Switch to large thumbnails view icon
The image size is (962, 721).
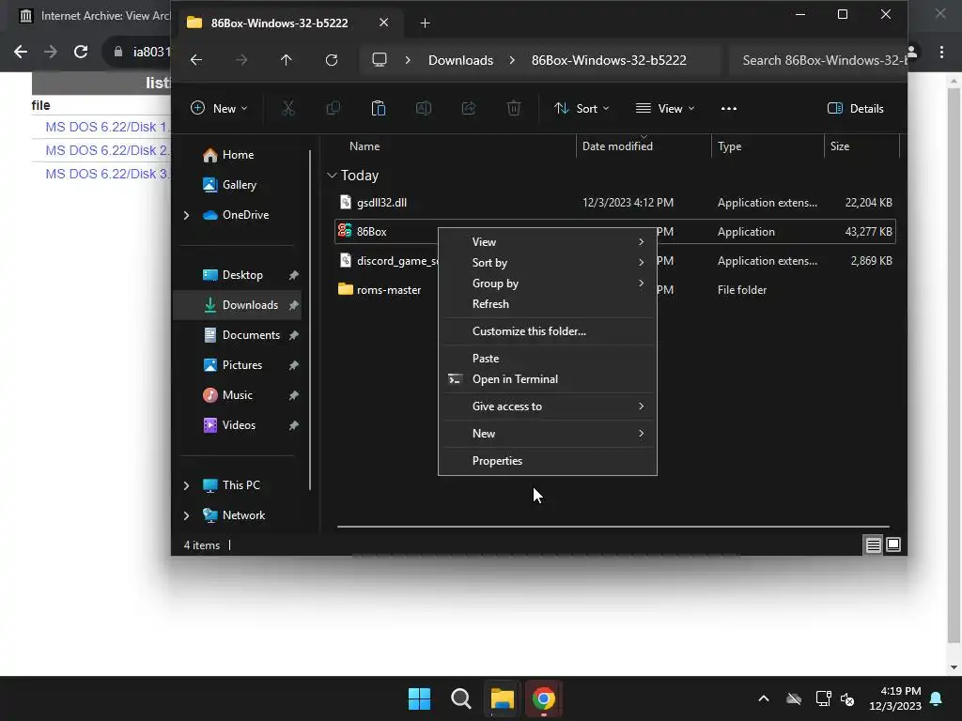893,545
